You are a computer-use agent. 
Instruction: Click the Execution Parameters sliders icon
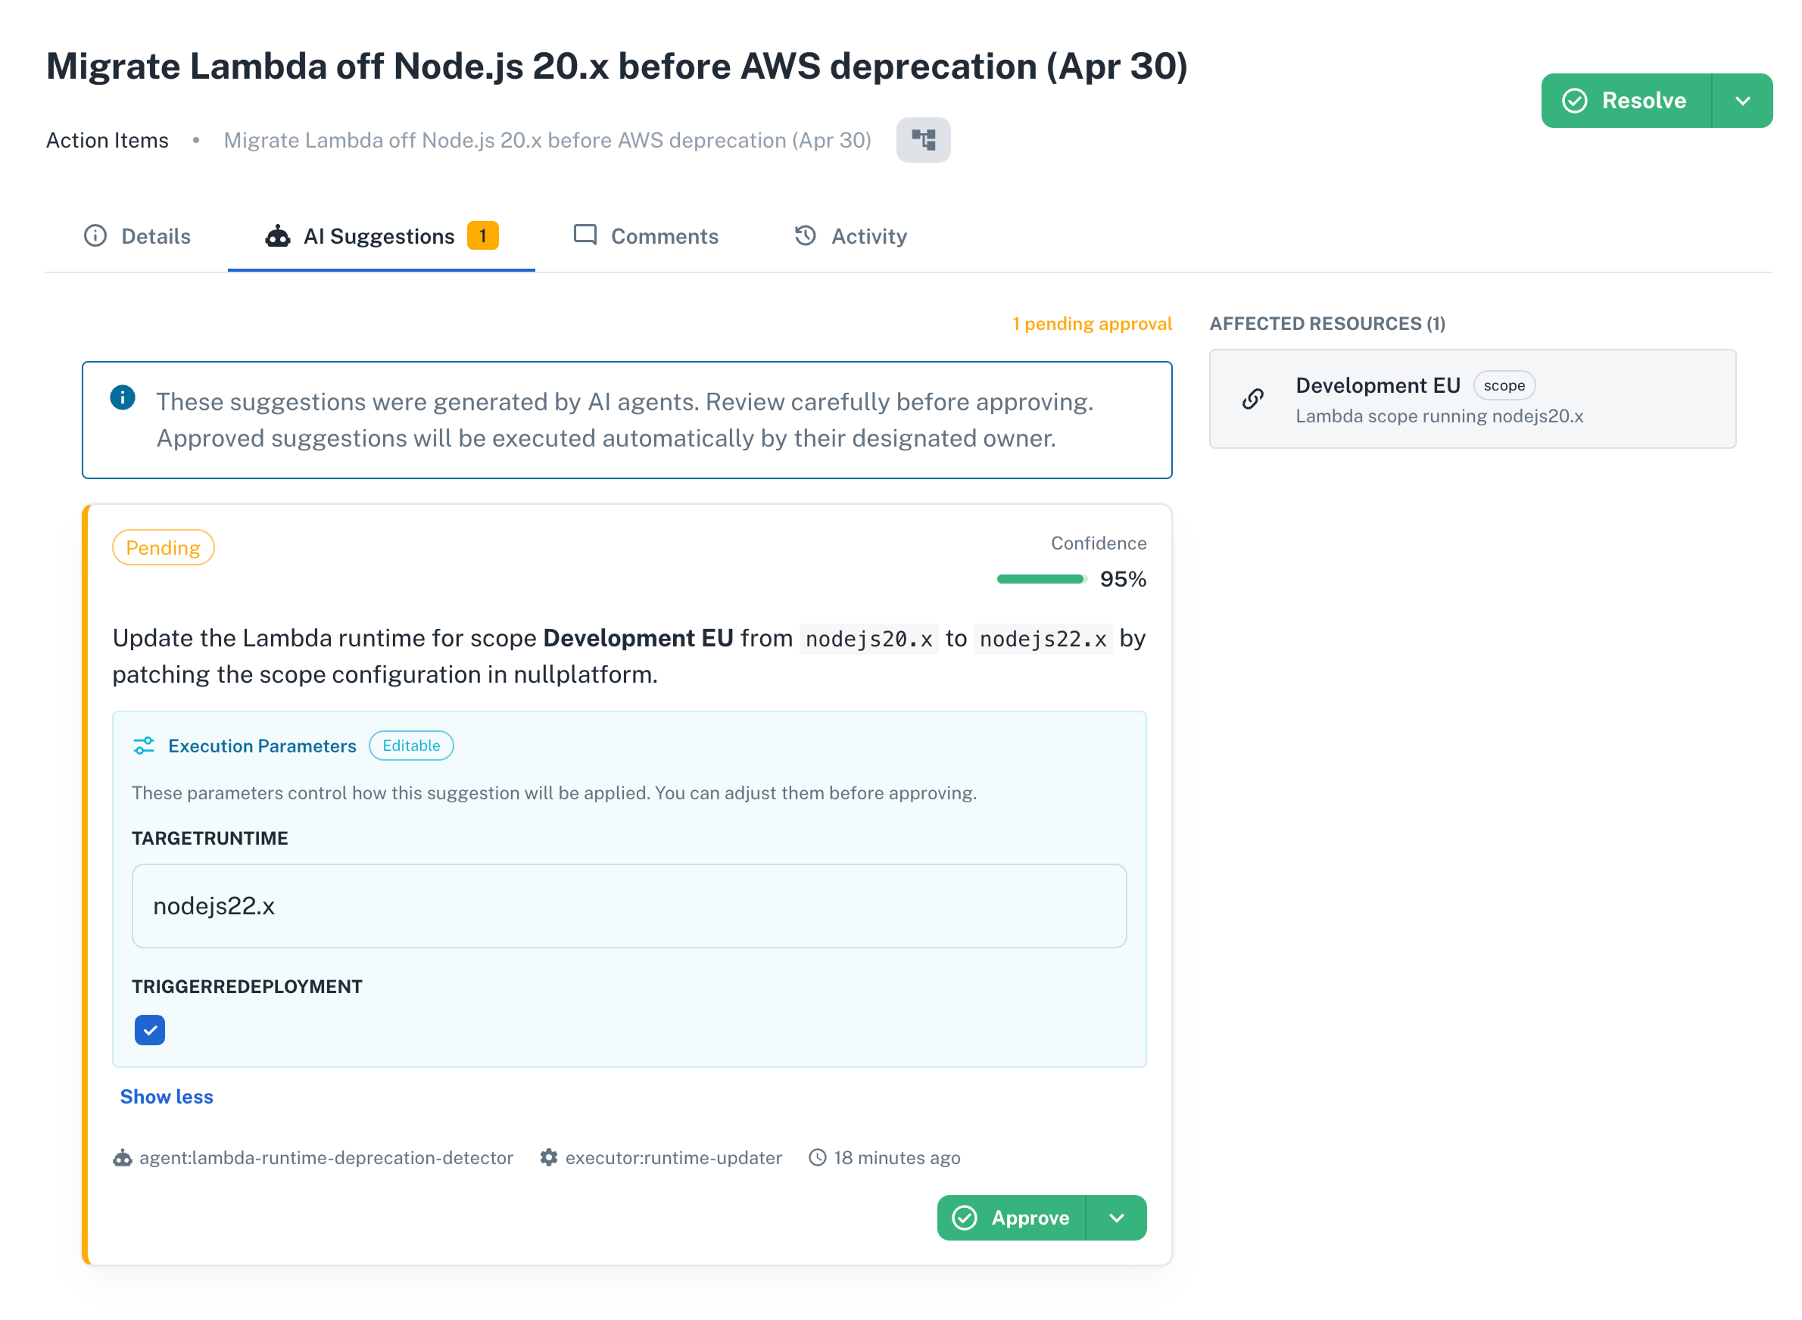tap(144, 745)
